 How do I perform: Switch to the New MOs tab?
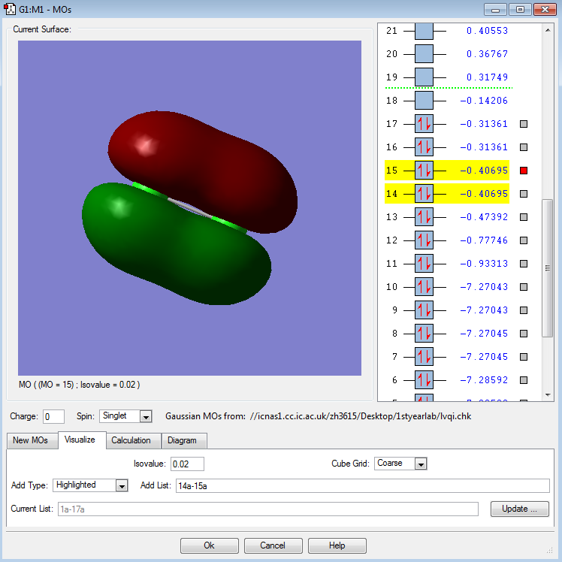click(31, 440)
